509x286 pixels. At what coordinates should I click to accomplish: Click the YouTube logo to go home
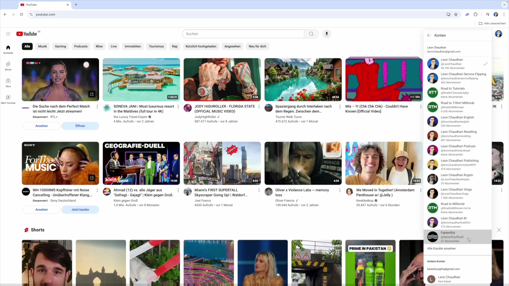(27, 34)
